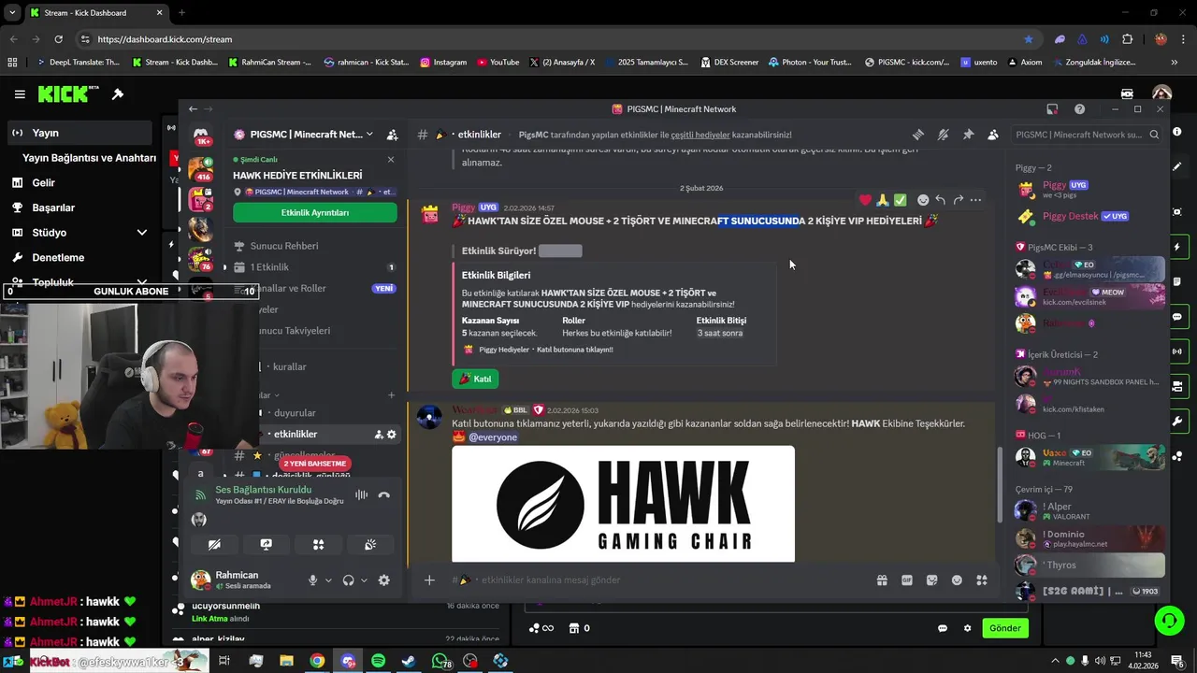This screenshot has height=673, width=1197.
Task: Open headphone output options chevron
Action: click(x=364, y=580)
